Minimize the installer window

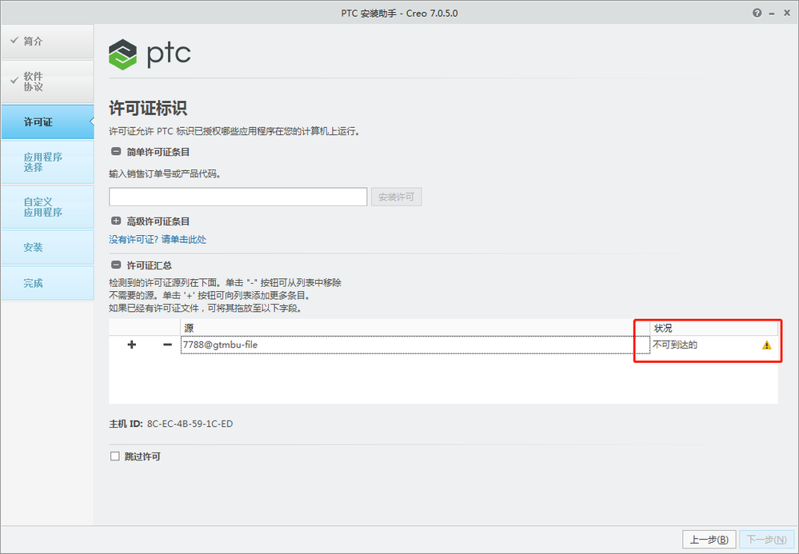coord(772,14)
